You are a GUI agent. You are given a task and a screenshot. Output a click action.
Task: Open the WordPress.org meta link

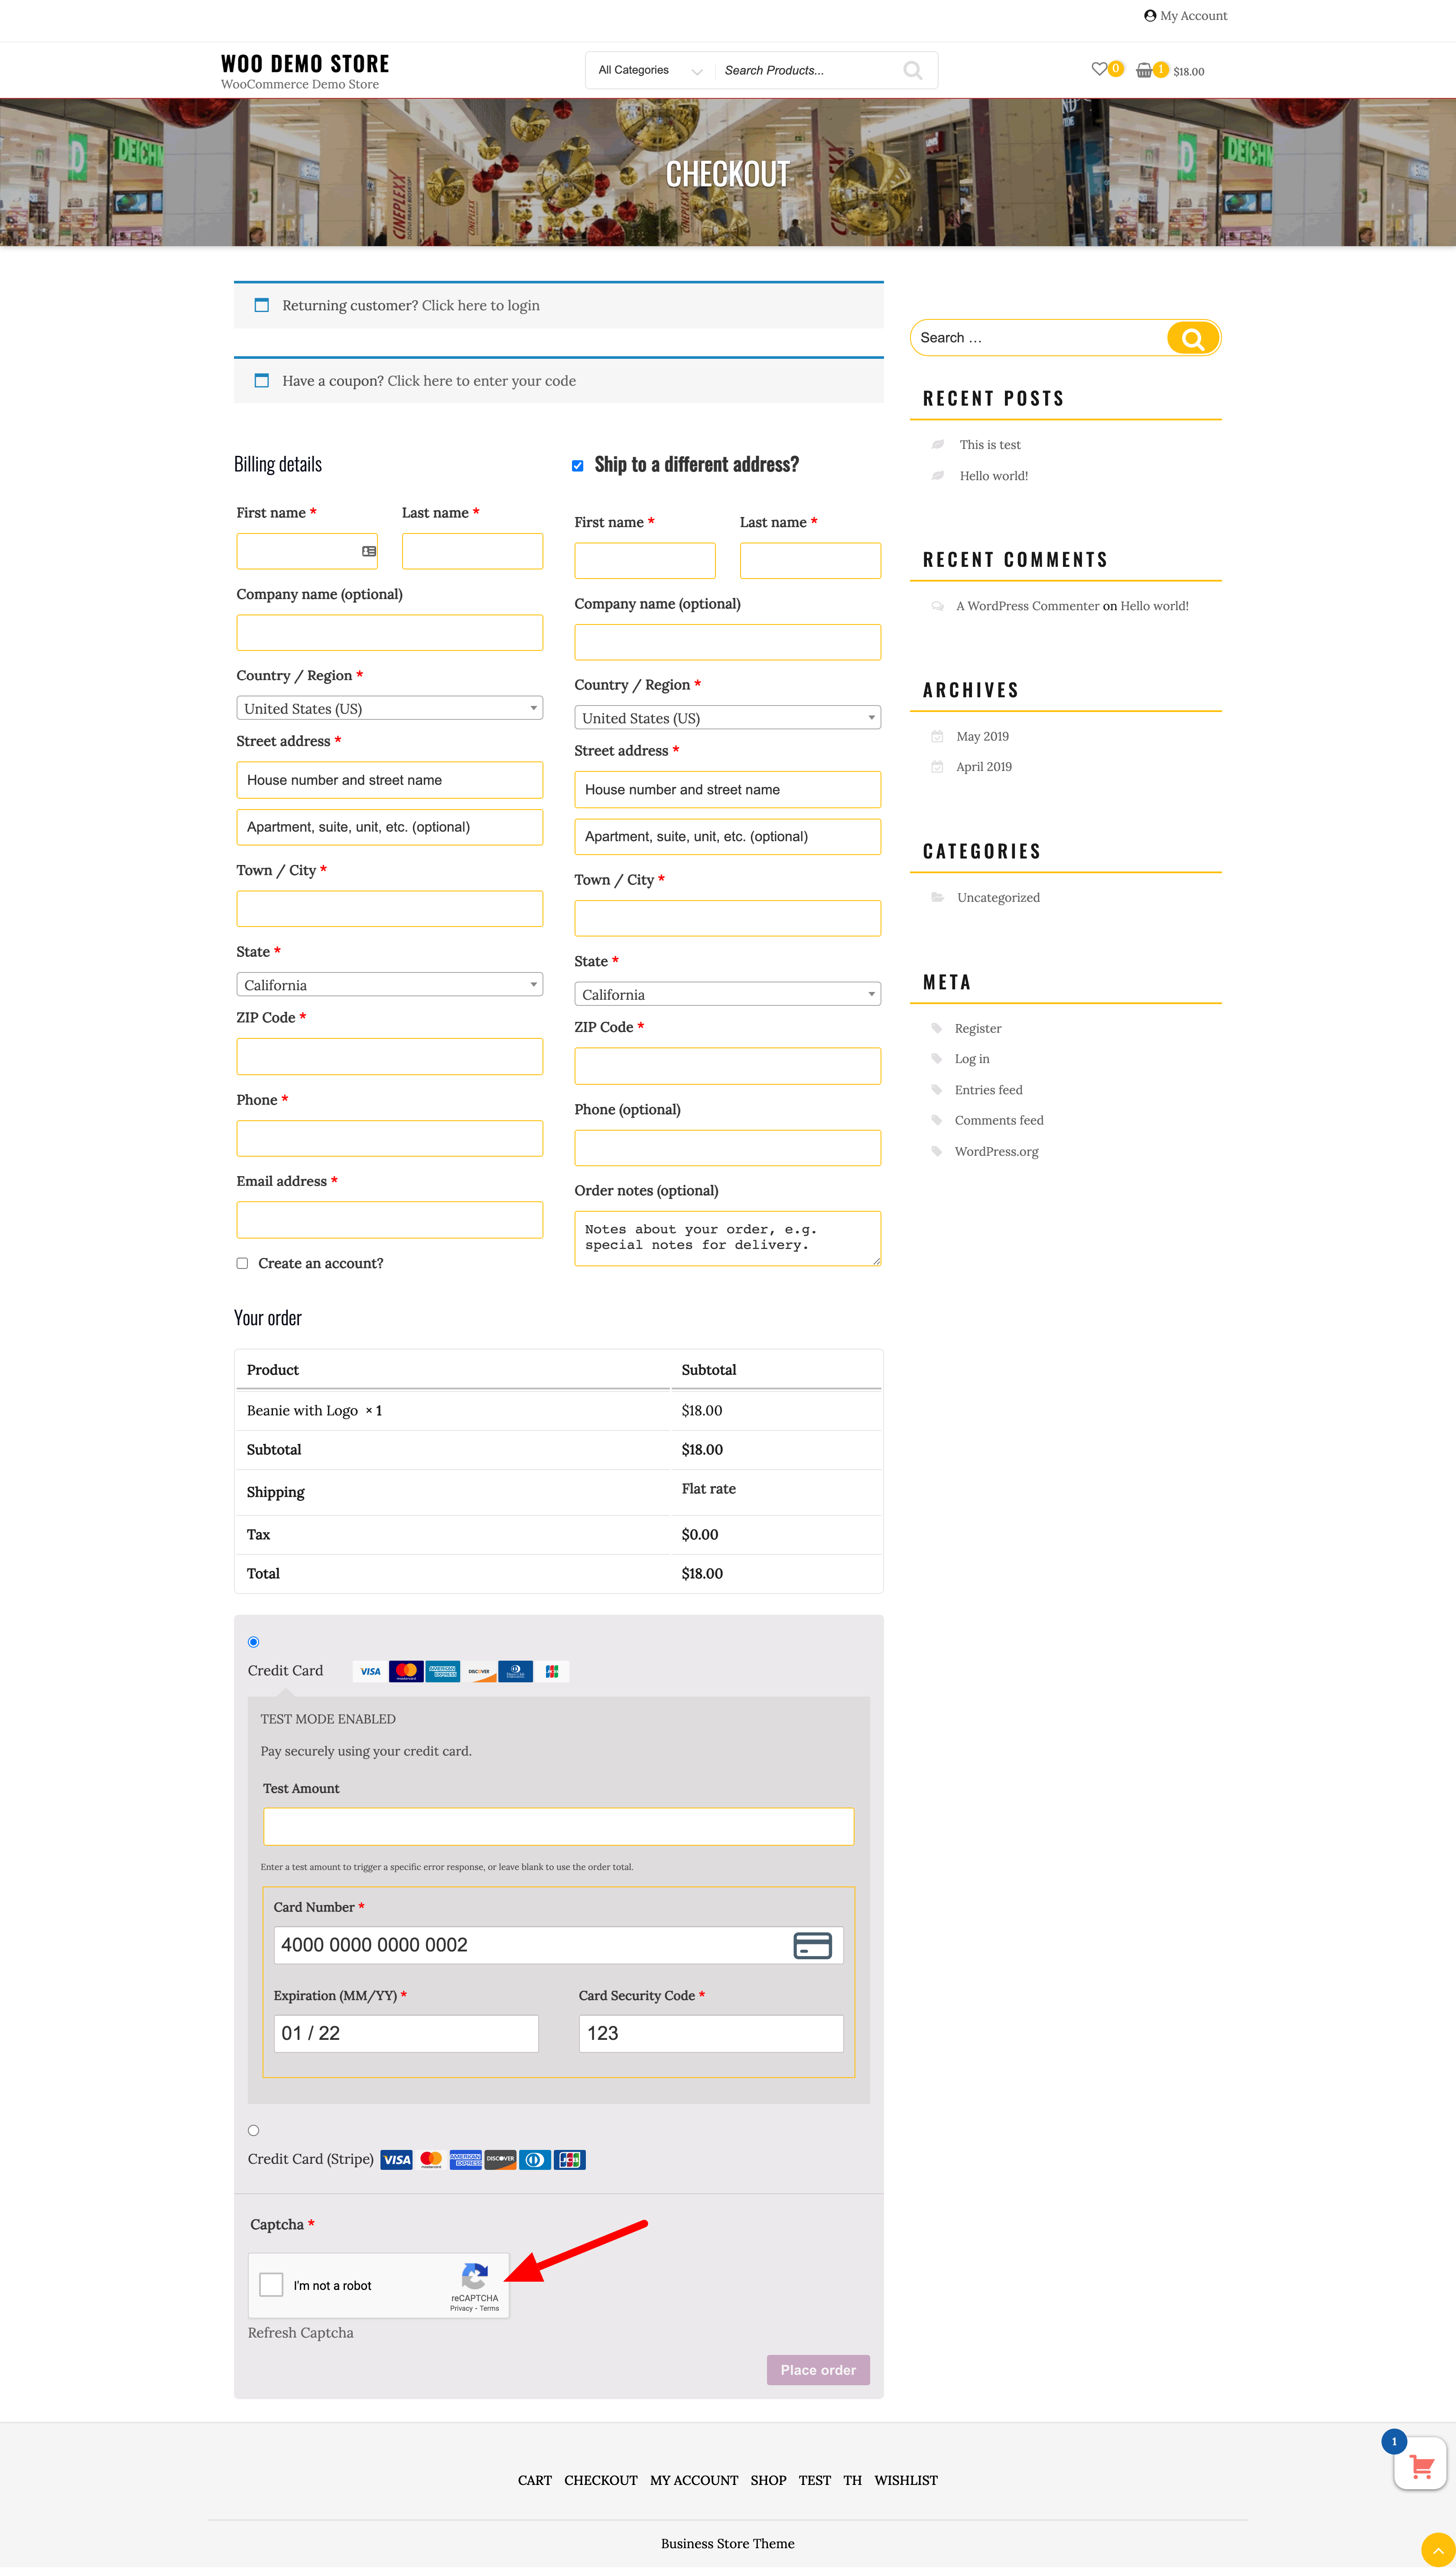[996, 1152]
